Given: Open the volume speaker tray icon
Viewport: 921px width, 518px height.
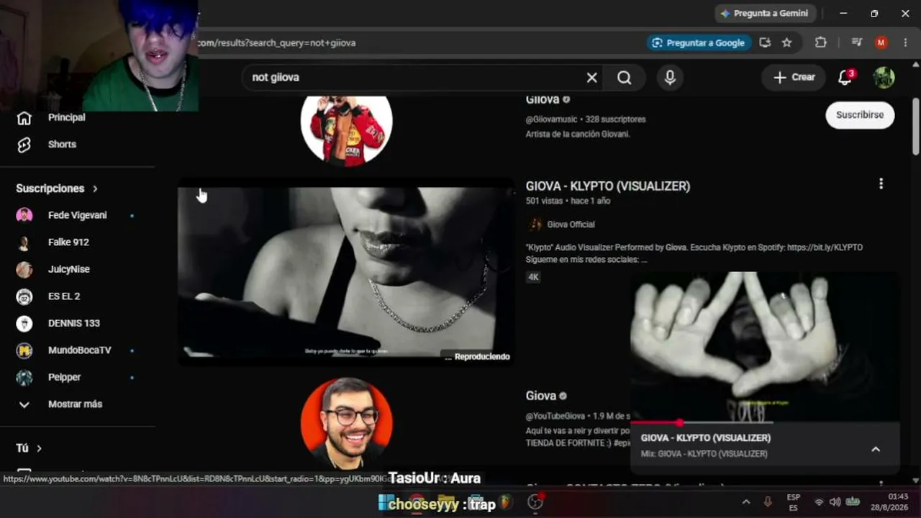Looking at the screenshot, I should point(835,502).
